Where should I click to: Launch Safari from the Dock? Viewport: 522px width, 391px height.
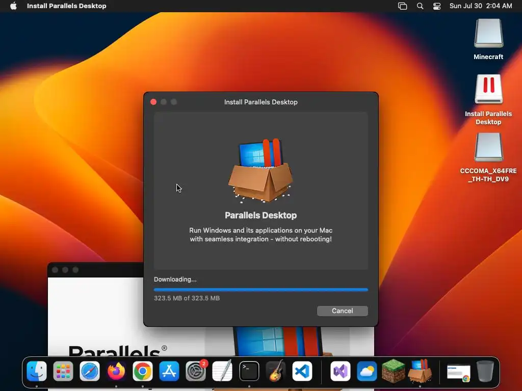90,371
